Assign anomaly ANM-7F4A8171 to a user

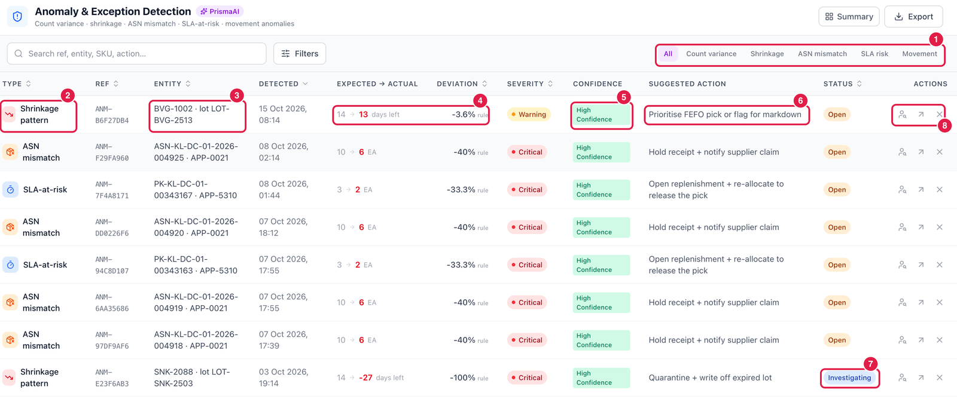(x=902, y=190)
